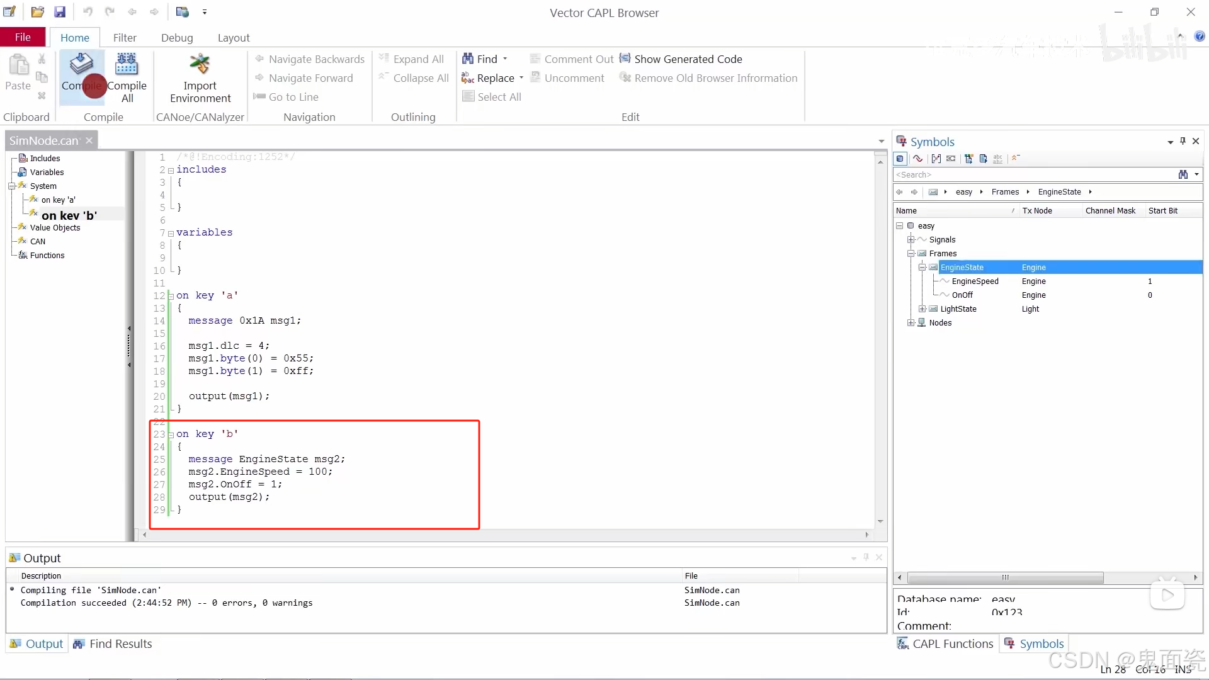Screen dimensions: 1209x680
Task: Click the database filter icon in Symbols toolbar
Action: pos(900,159)
